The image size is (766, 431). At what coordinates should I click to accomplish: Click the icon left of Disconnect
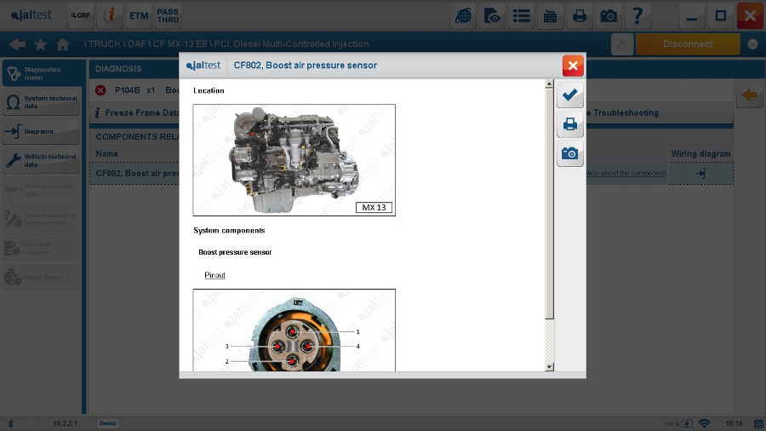pyautogui.click(x=622, y=44)
